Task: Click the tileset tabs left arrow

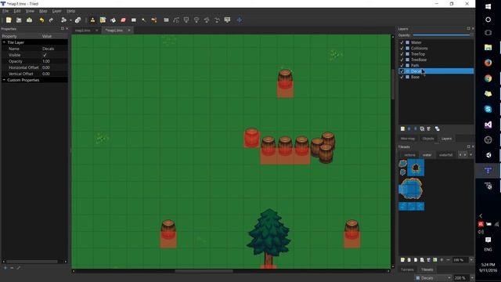Action: (460, 155)
